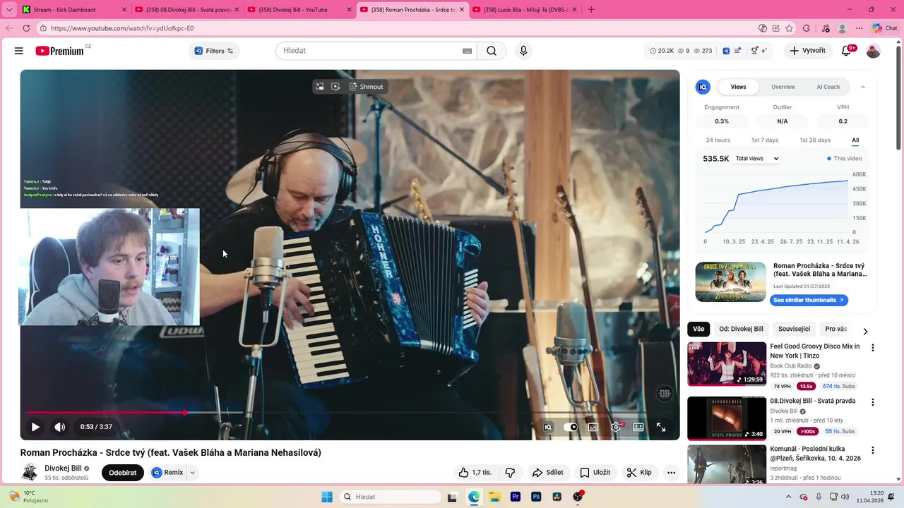Click Shrnout summarize button on video

pos(367,87)
